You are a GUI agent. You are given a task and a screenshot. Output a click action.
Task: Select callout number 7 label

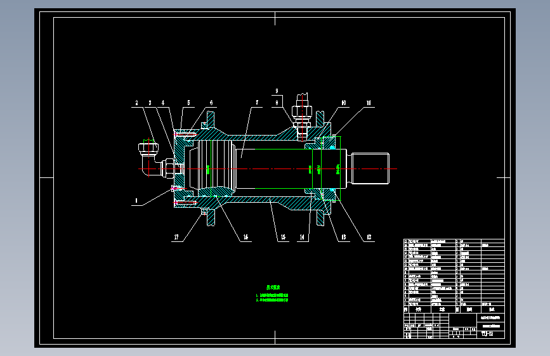(x=257, y=103)
